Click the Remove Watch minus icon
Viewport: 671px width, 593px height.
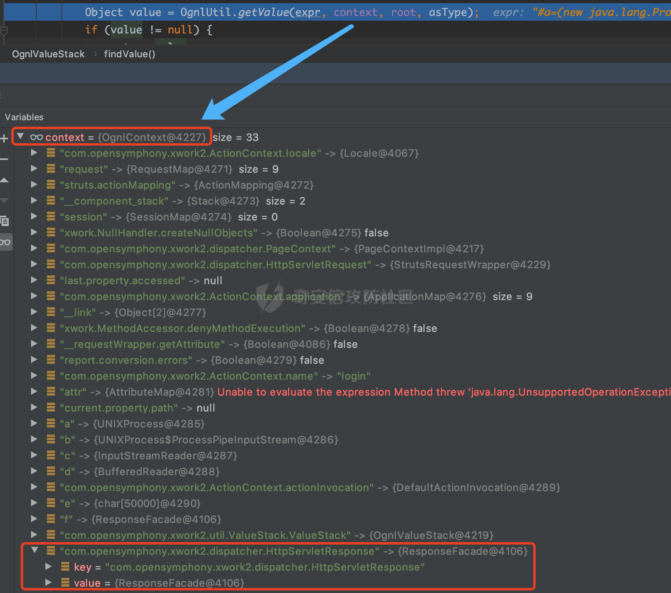pos(4,159)
